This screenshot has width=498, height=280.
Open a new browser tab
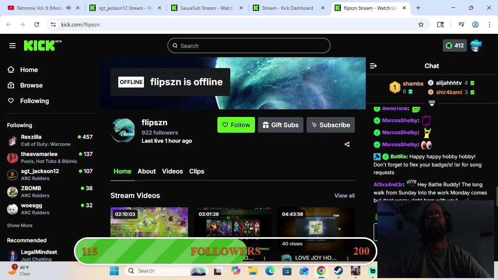[x=418, y=8]
